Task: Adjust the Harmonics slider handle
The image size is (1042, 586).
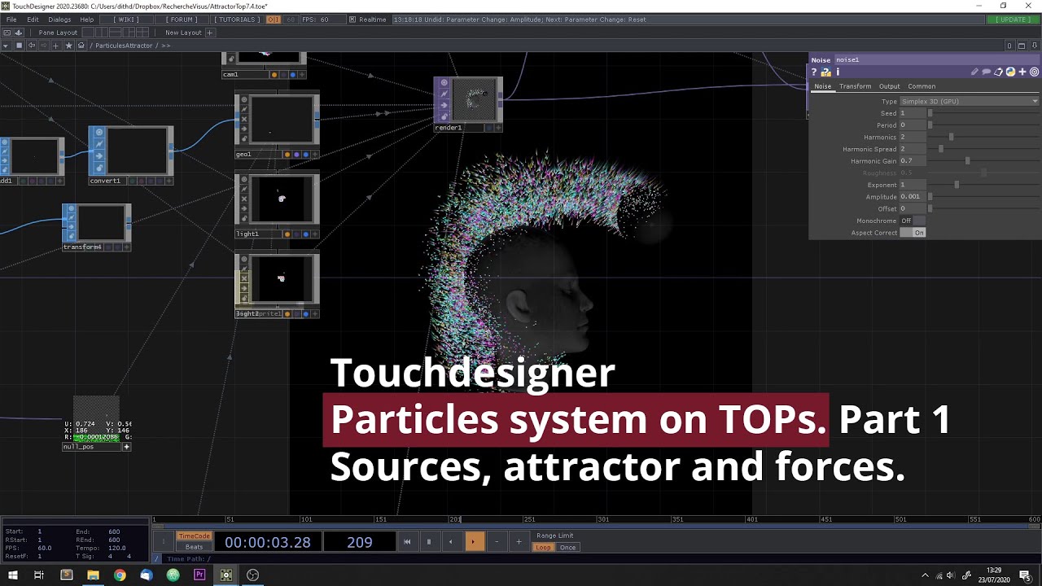Action: coord(951,138)
